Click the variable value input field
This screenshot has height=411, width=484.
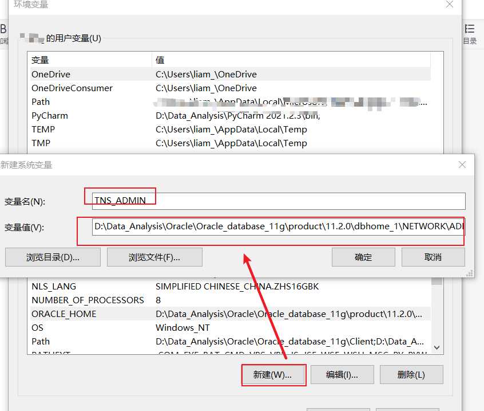279,226
